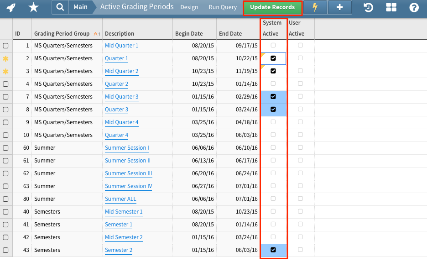Screen dimensions: 427x267
Task: Click the rocket icon in the toolbar
Action: [x=11, y=7]
